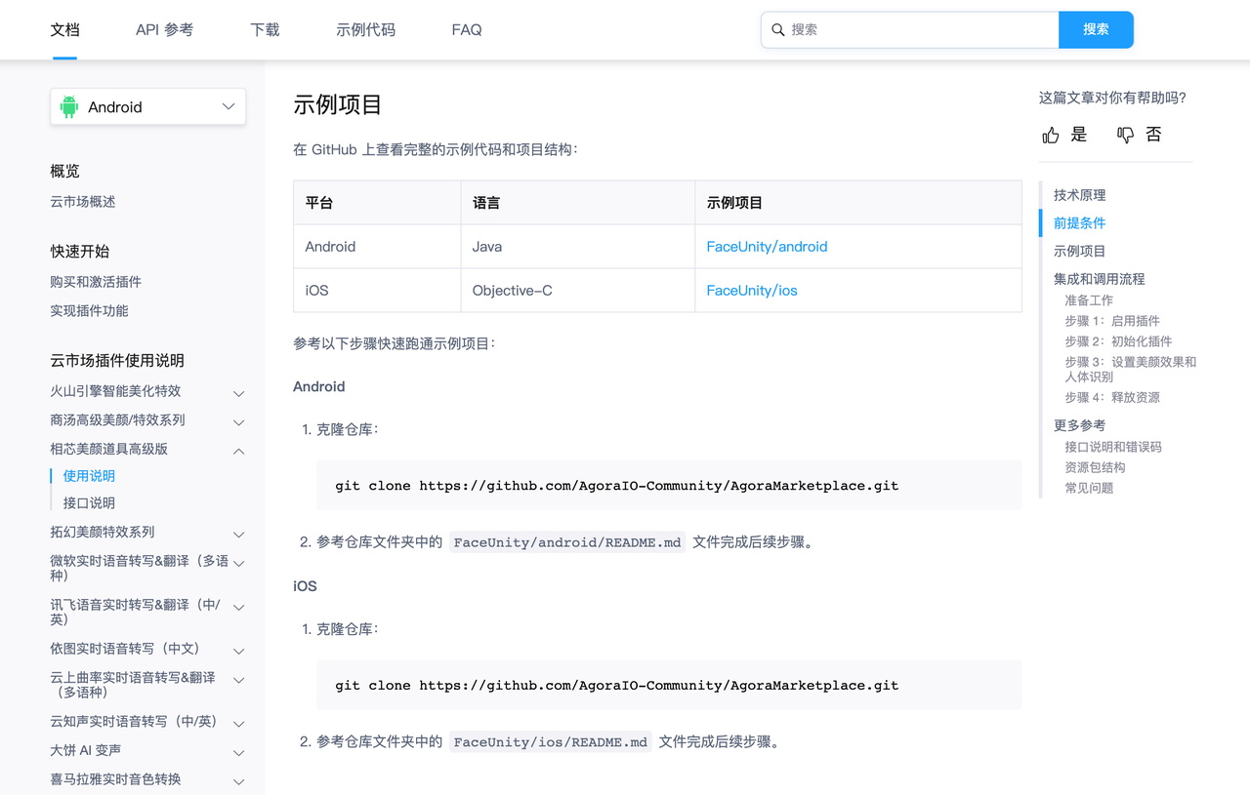This screenshot has height=795, width=1250.
Task: Select 使用说明 in sidebar
Action: 89,476
